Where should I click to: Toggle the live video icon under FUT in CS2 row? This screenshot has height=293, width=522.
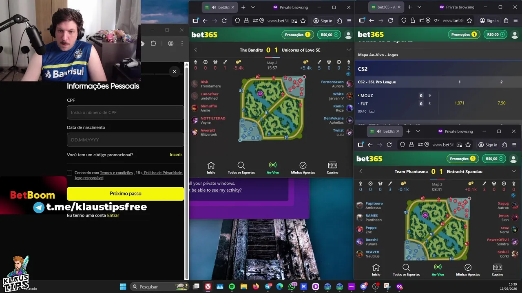tap(372, 111)
